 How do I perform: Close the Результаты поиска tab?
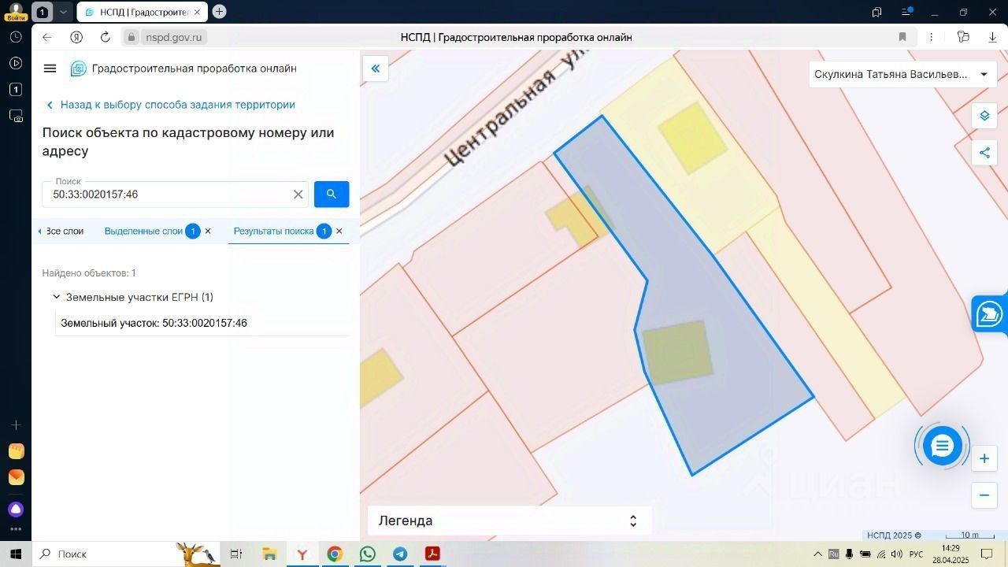pos(339,231)
